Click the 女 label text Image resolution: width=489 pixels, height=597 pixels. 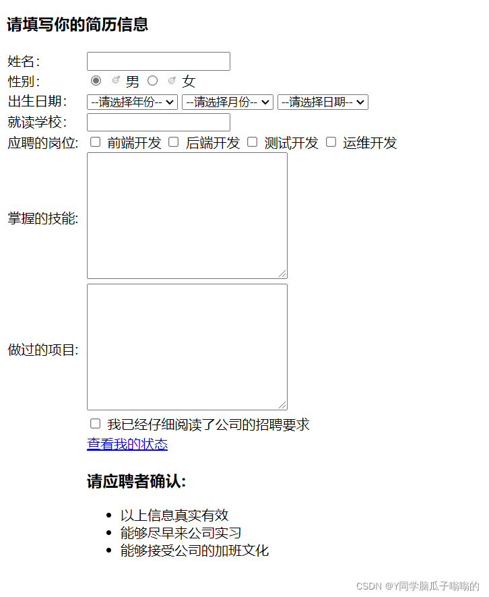[x=189, y=82]
